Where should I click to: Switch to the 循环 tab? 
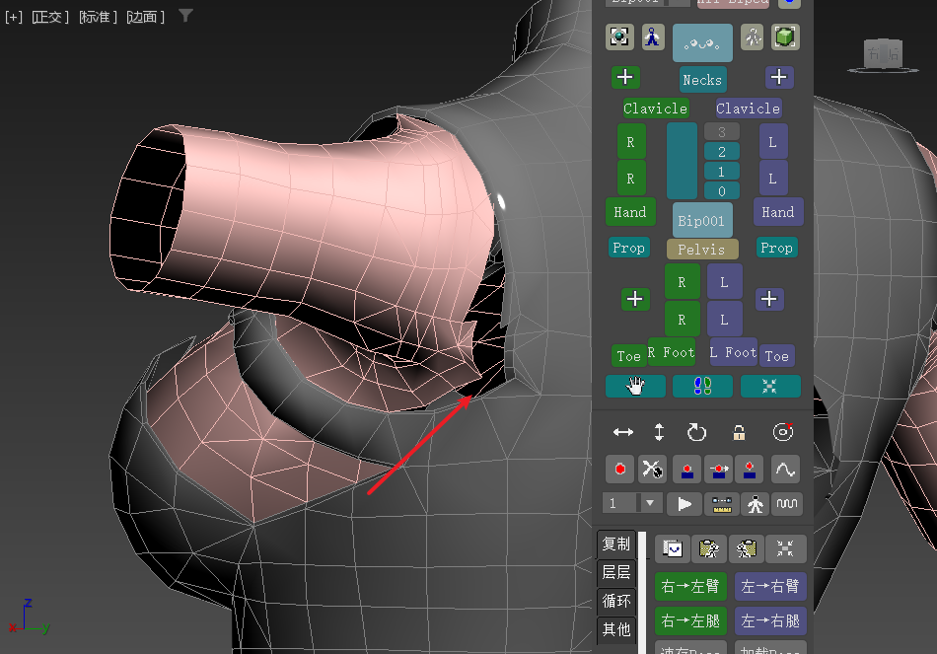click(x=616, y=601)
